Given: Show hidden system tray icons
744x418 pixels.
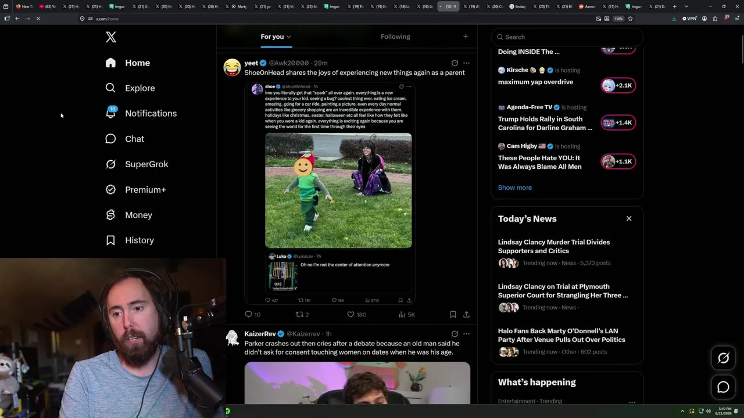Looking at the screenshot, I should tap(684, 411).
